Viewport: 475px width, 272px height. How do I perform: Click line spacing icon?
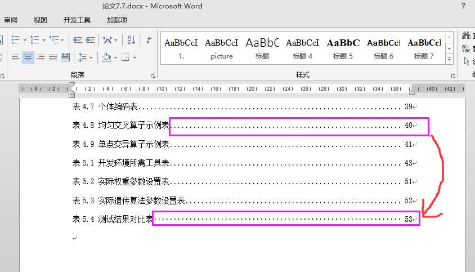(82, 57)
